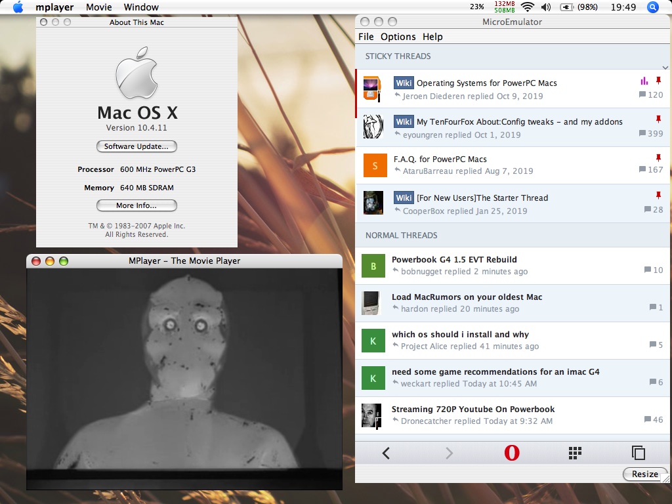Viewport: 672px width, 504px height.
Task: Click Jeroen Diederen replied Oct 9, 2019
Action: tap(472, 96)
